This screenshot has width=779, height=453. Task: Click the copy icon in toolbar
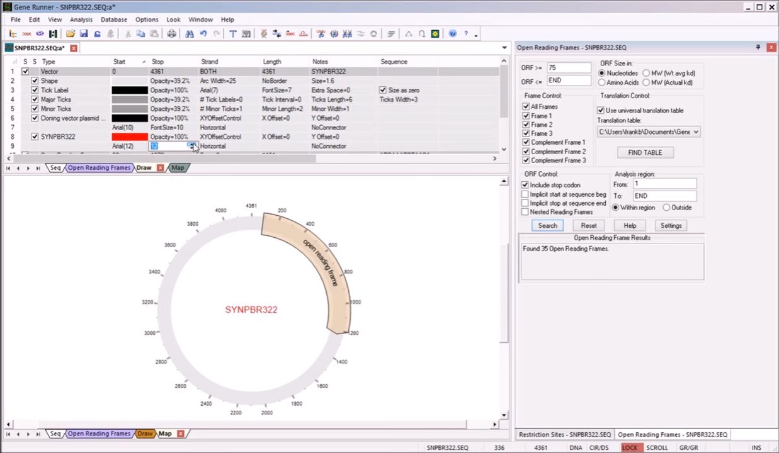[140, 34]
